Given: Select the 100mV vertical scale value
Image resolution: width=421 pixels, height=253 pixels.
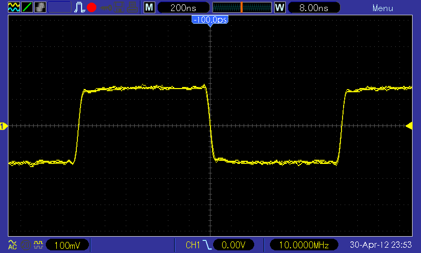Looking at the screenshot, I should [67, 245].
